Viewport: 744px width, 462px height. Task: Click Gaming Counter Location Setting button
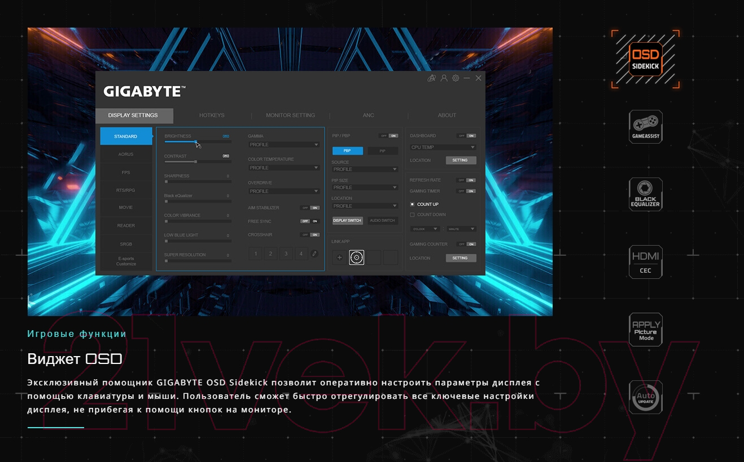click(461, 258)
